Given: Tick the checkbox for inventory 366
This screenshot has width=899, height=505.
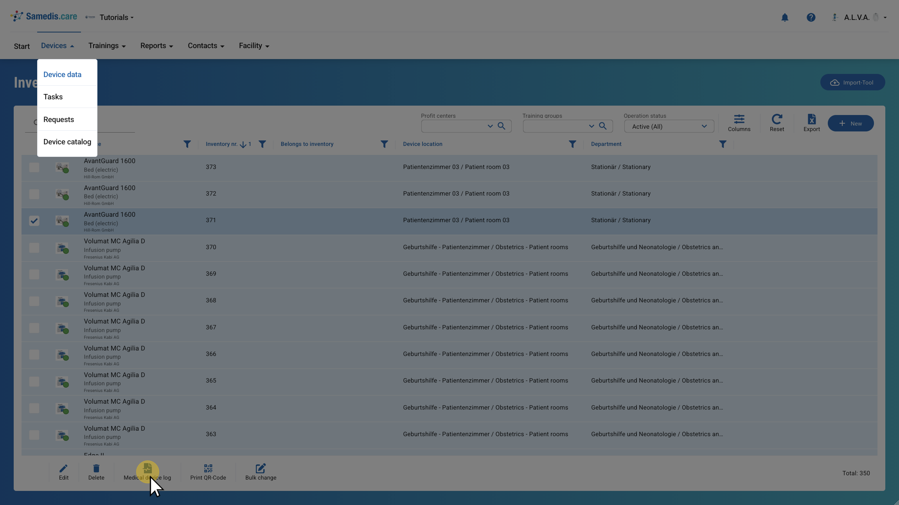Looking at the screenshot, I should click(34, 354).
